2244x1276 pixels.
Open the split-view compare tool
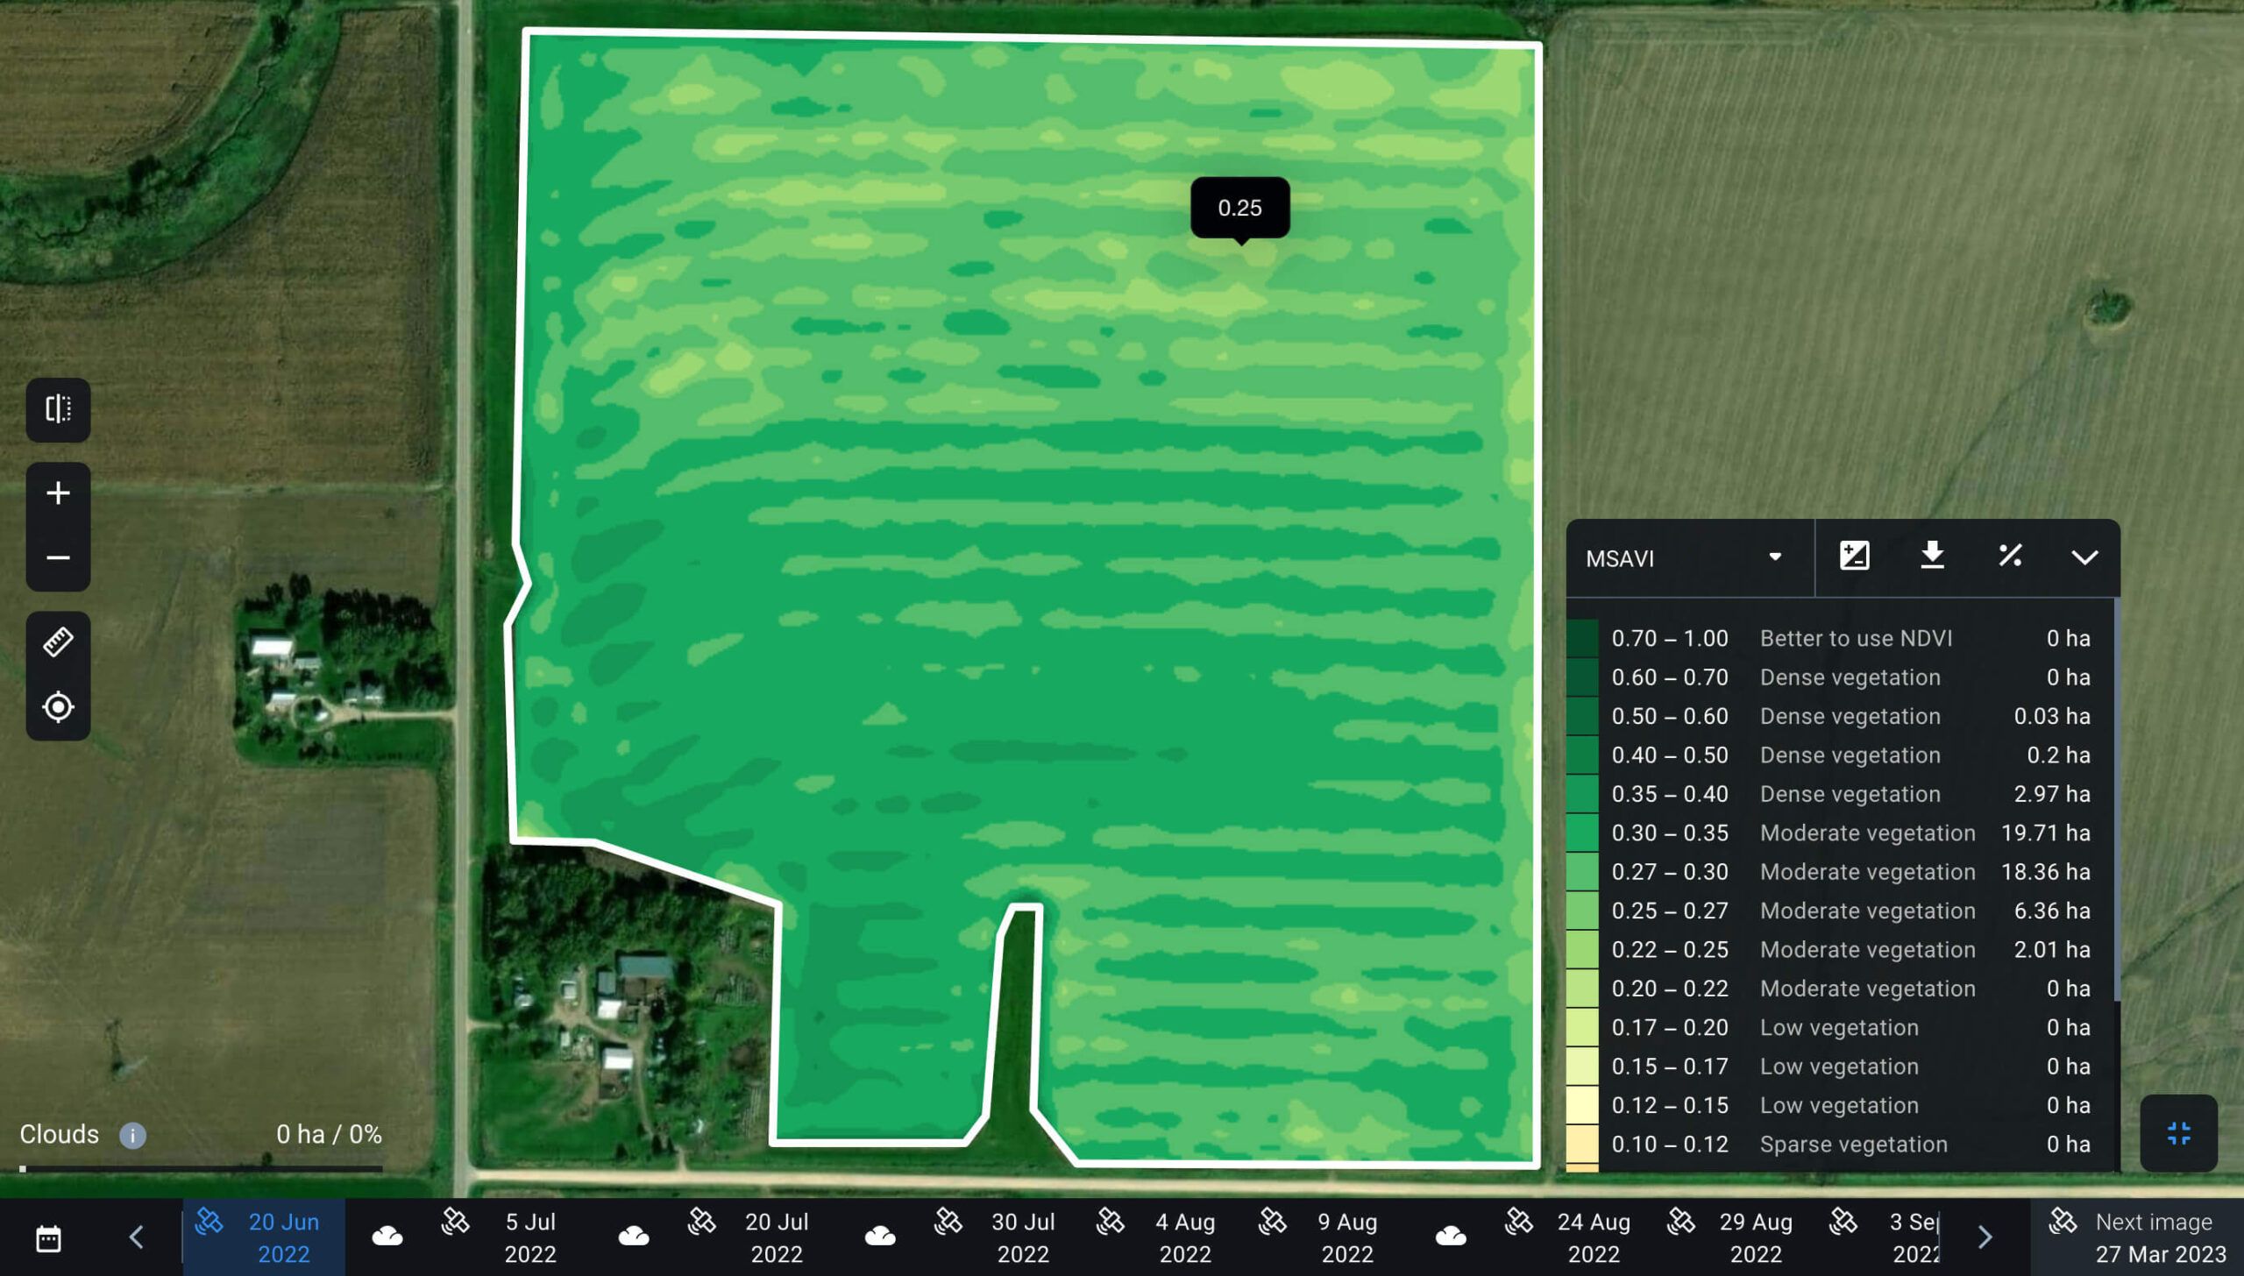pos(58,409)
